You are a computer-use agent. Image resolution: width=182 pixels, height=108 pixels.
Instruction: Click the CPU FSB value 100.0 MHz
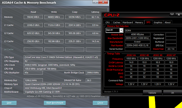62,69
